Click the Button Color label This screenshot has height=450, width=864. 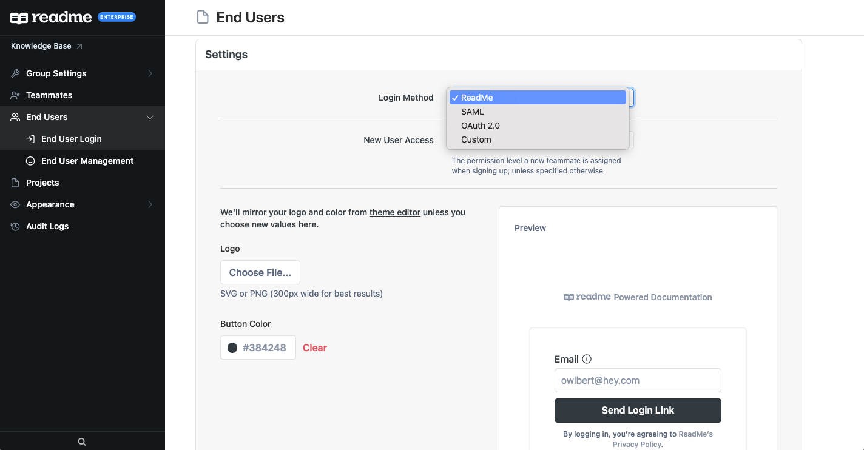[x=246, y=324]
